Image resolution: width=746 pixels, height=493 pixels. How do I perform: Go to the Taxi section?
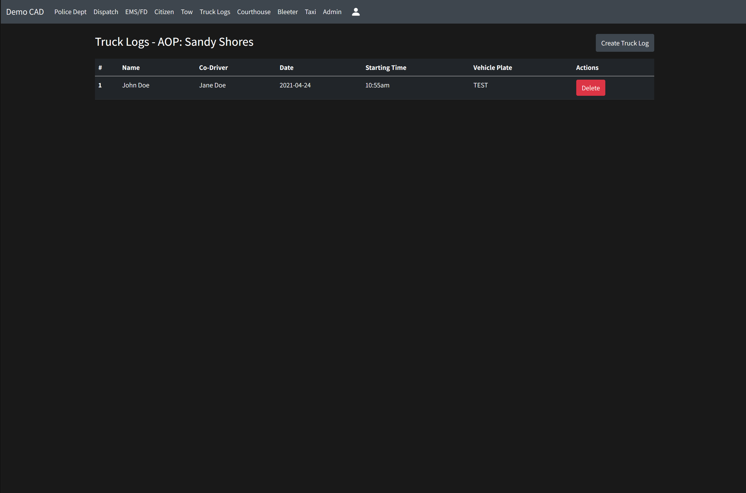click(310, 12)
